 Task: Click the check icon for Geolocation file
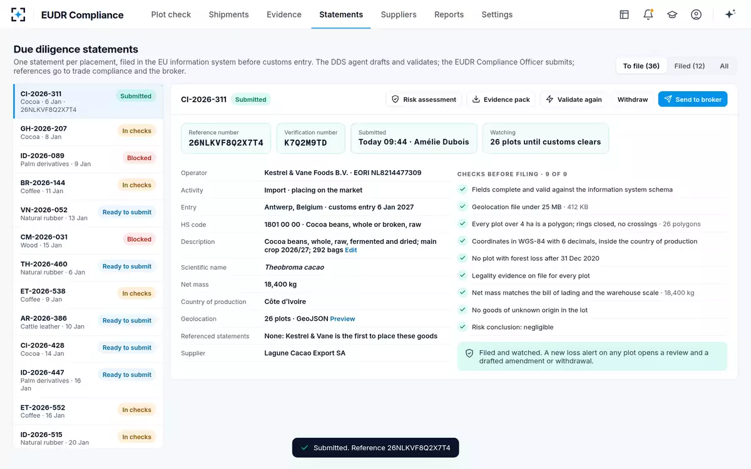tap(462, 206)
